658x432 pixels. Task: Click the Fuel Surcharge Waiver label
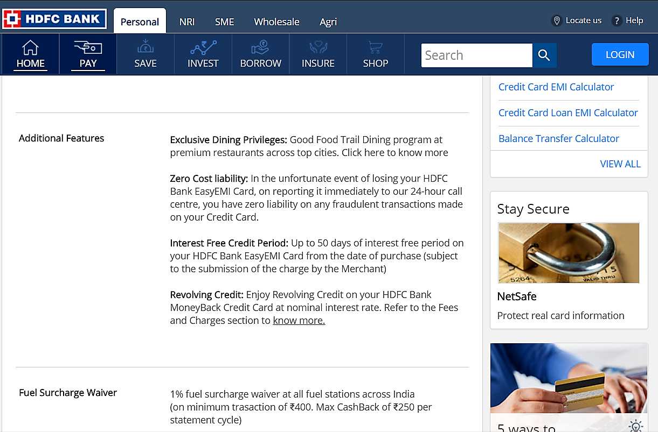coord(68,393)
